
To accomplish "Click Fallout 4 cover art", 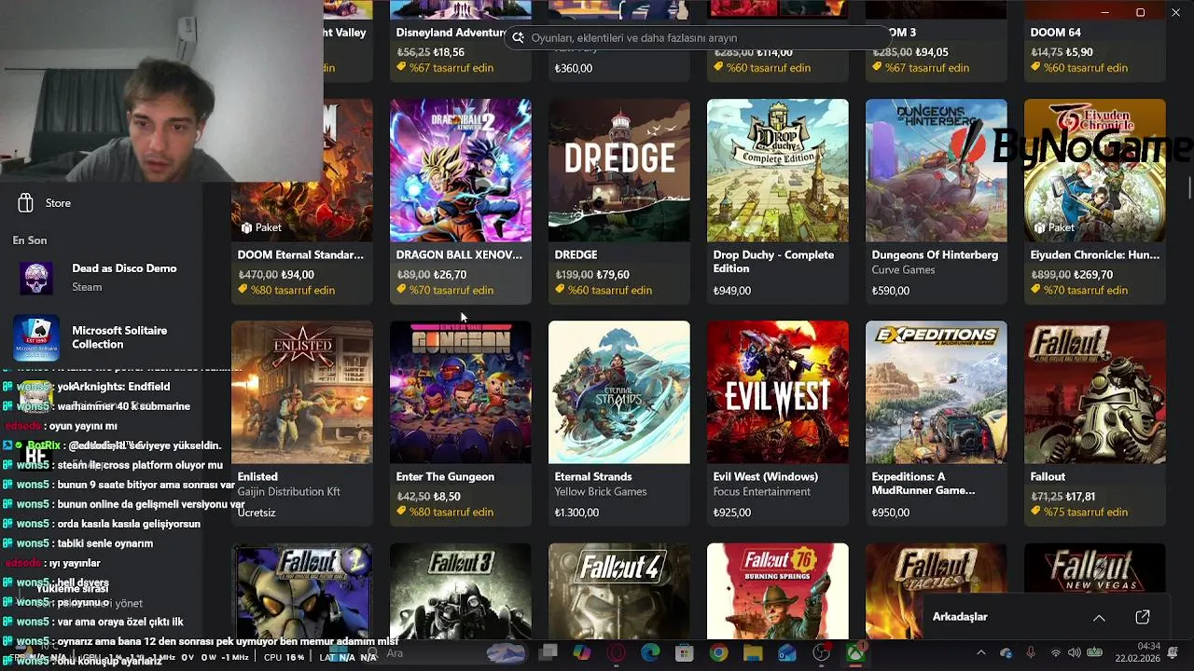I will pyautogui.click(x=619, y=591).
